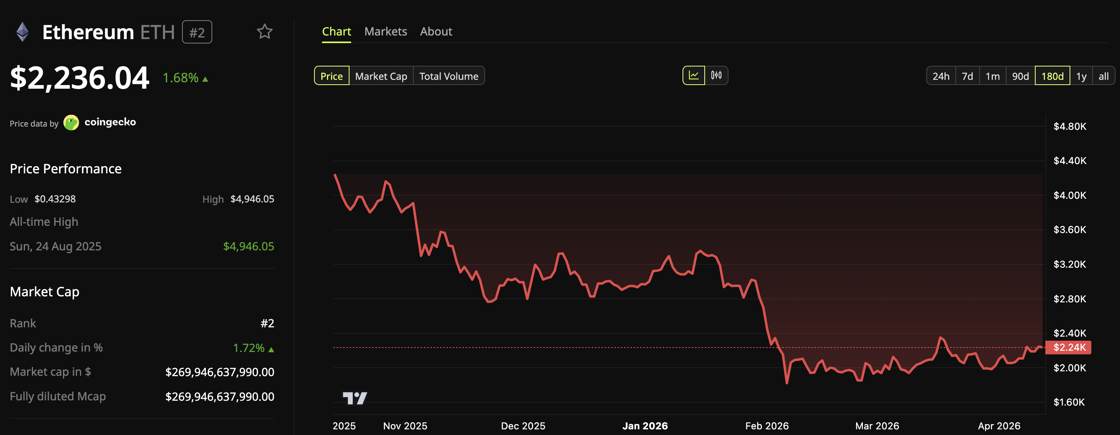
Task: Select the 1m time range
Action: point(992,75)
